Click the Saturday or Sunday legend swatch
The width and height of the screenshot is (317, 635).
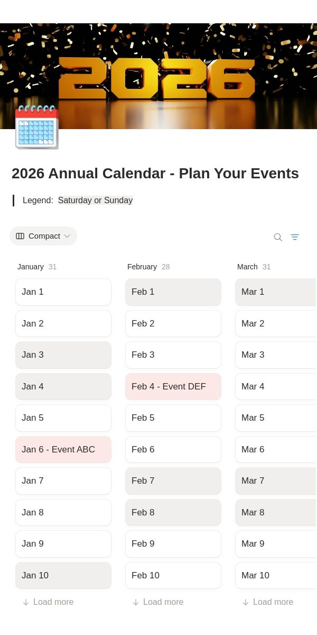pos(95,201)
